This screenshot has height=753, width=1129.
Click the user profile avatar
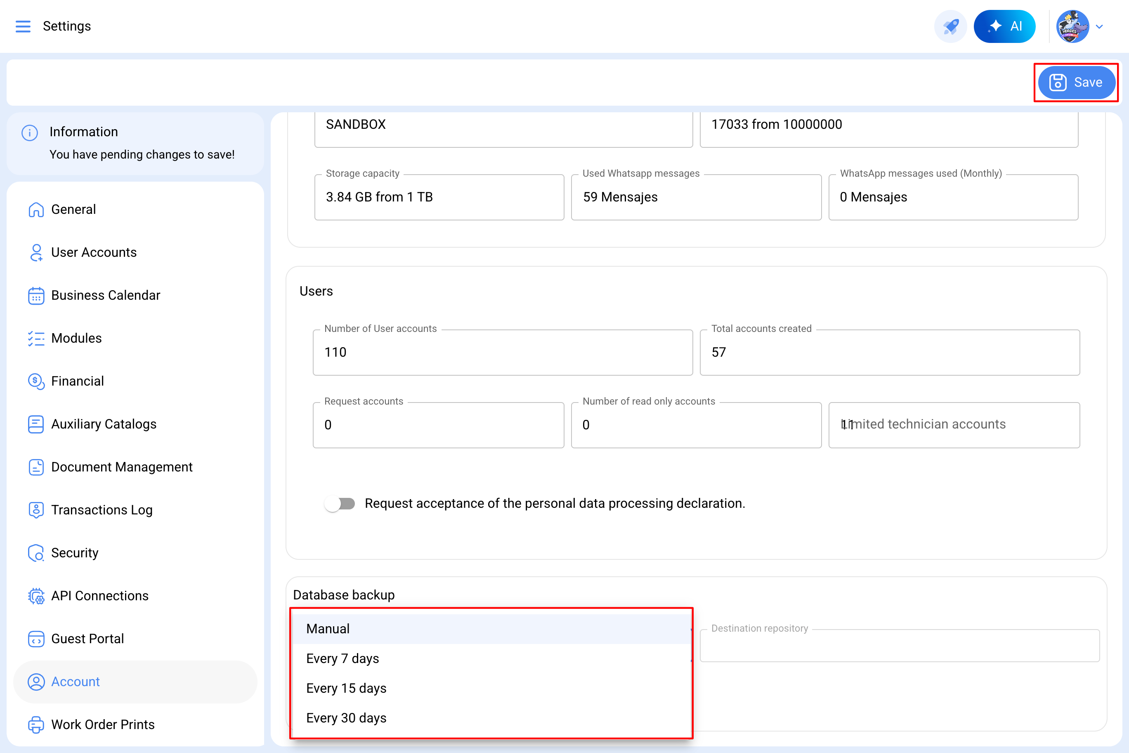[x=1072, y=26]
